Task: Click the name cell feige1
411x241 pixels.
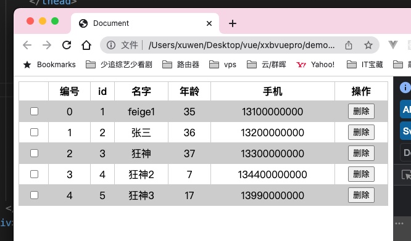Action: (141, 112)
